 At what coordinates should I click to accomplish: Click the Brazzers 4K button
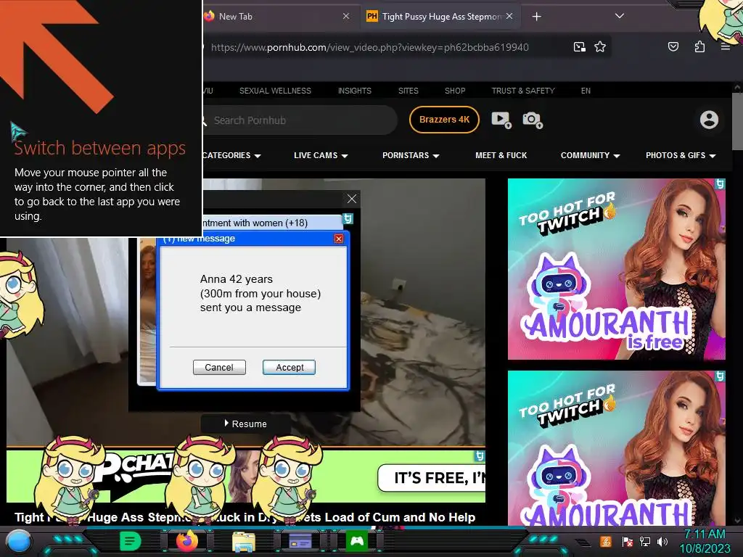point(444,120)
